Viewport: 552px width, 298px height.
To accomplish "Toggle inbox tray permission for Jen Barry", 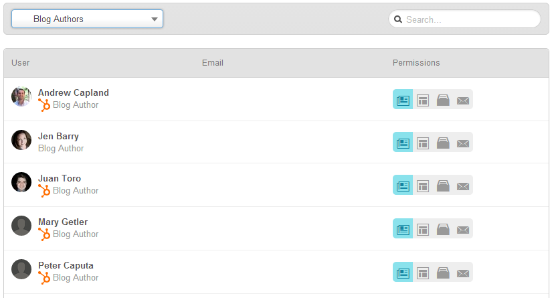I will [x=443, y=143].
